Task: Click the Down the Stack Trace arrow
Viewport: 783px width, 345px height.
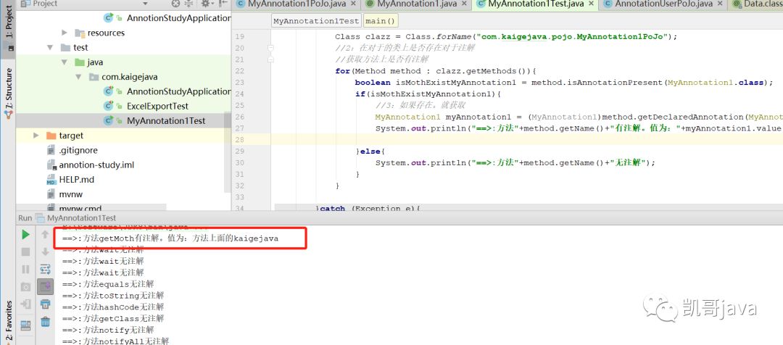Action: click(45, 252)
